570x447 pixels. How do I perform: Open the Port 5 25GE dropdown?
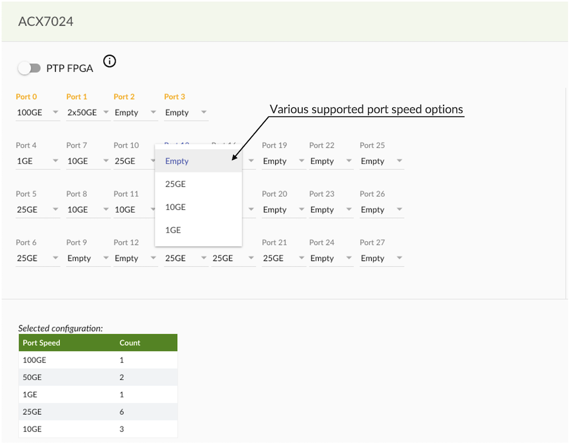coord(38,210)
